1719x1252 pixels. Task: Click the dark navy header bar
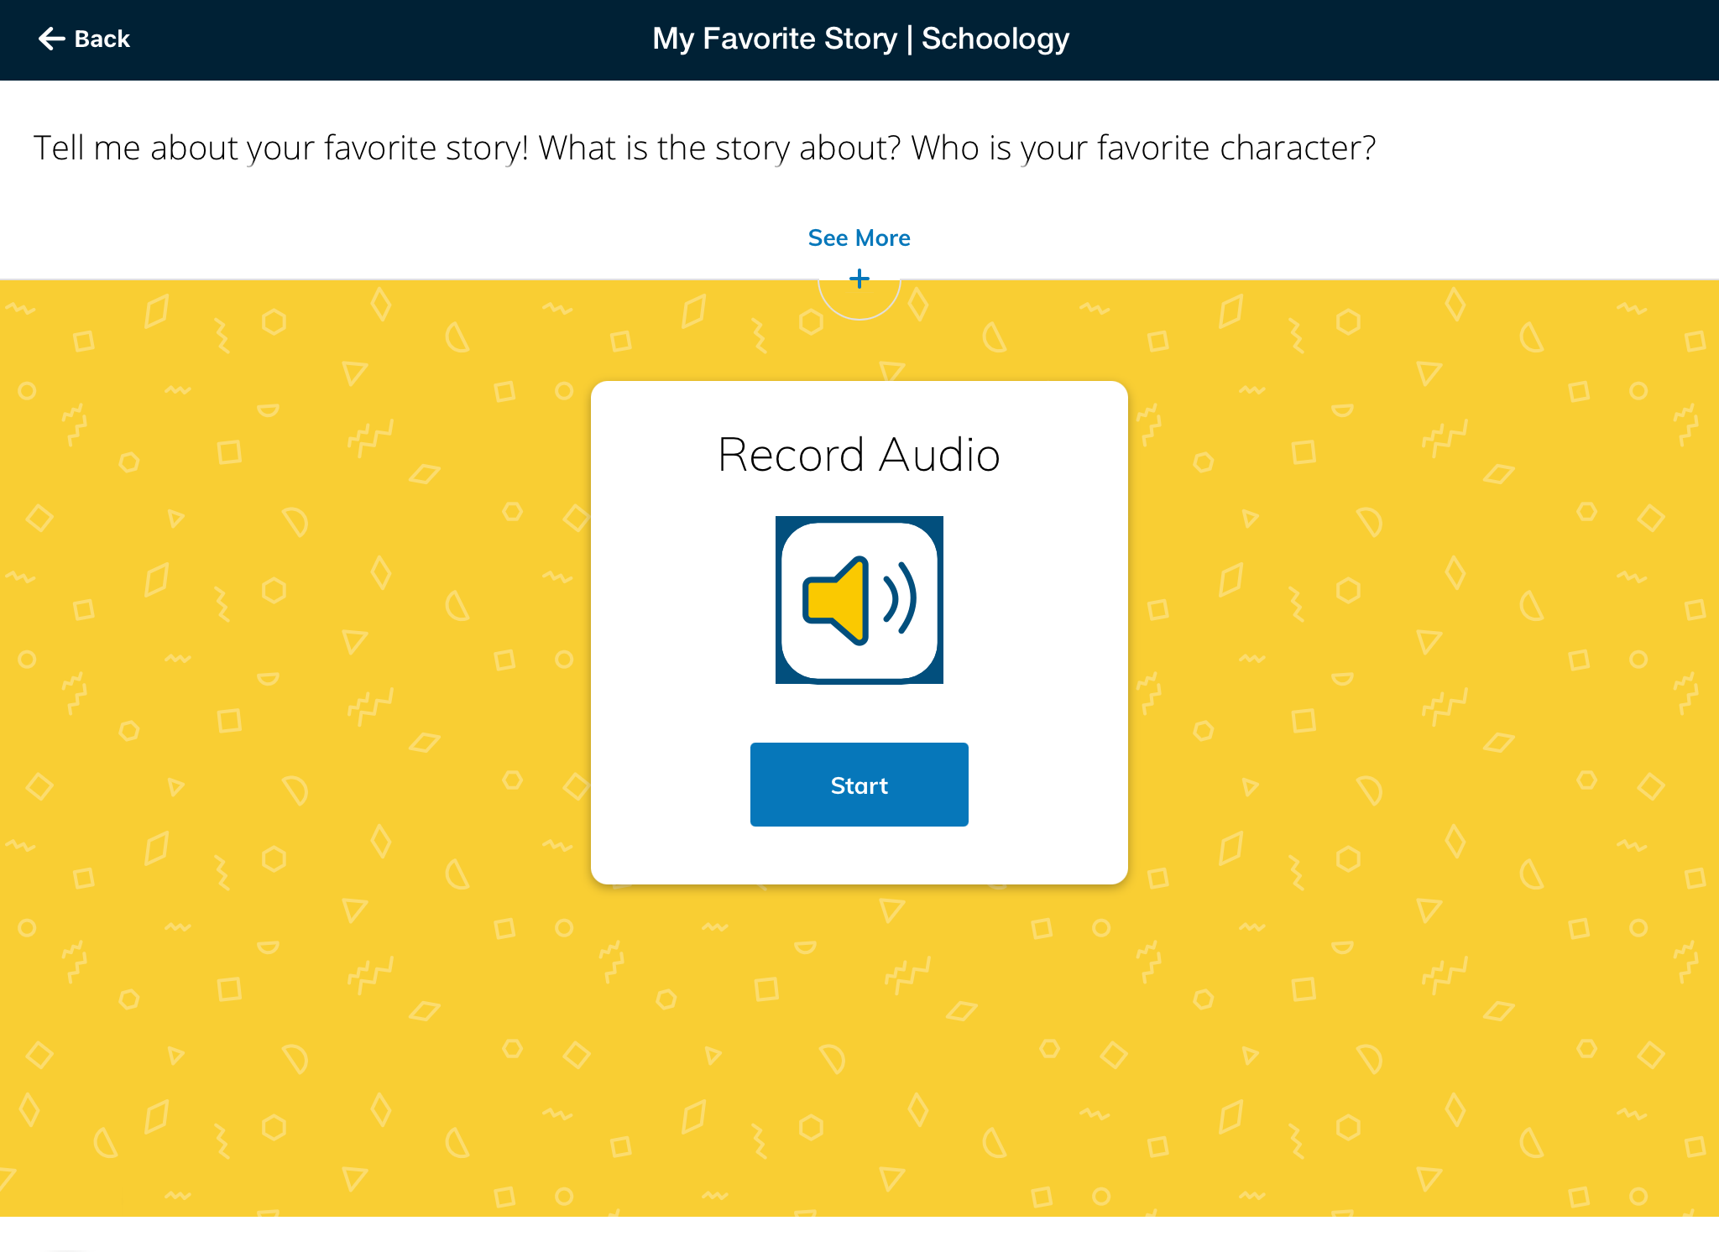click(x=1343, y=39)
